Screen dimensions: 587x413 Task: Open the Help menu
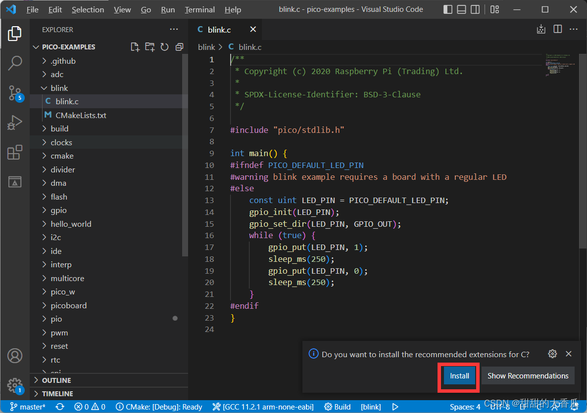(233, 10)
